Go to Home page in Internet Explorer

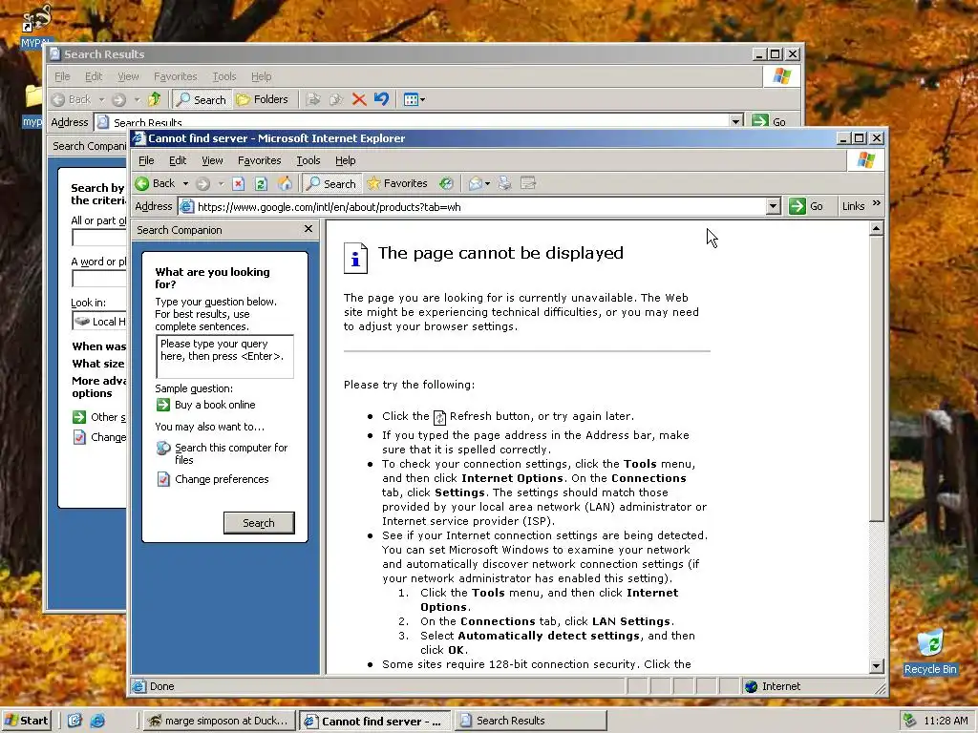click(x=285, y=183)
